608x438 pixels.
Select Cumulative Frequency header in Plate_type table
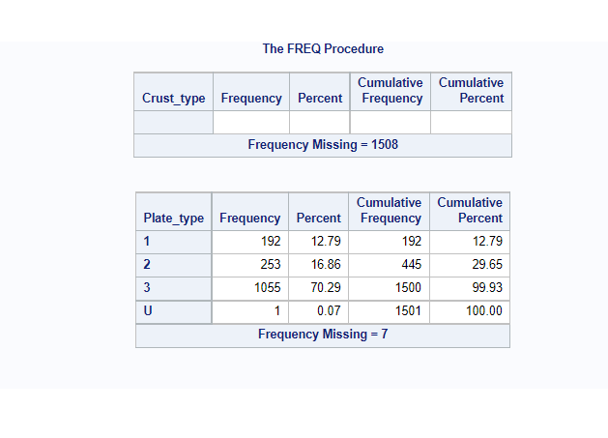pos(389,211)
